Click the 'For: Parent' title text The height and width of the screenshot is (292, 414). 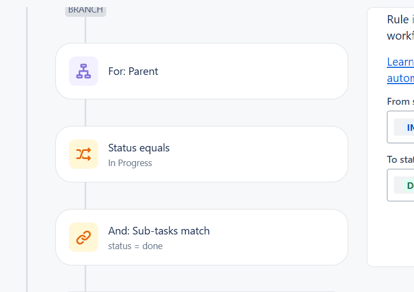pyautogui.click(x=133, y=71)
